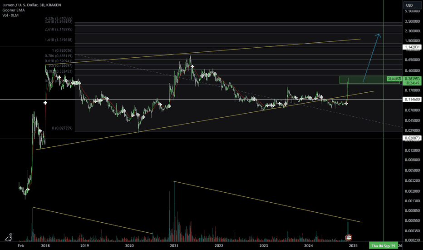This screenshot has width=423, height=250.
Task: Select the 3.618 (2.916972) Fibonacci label
Action: pyautogui.click(x=59, y=22)
